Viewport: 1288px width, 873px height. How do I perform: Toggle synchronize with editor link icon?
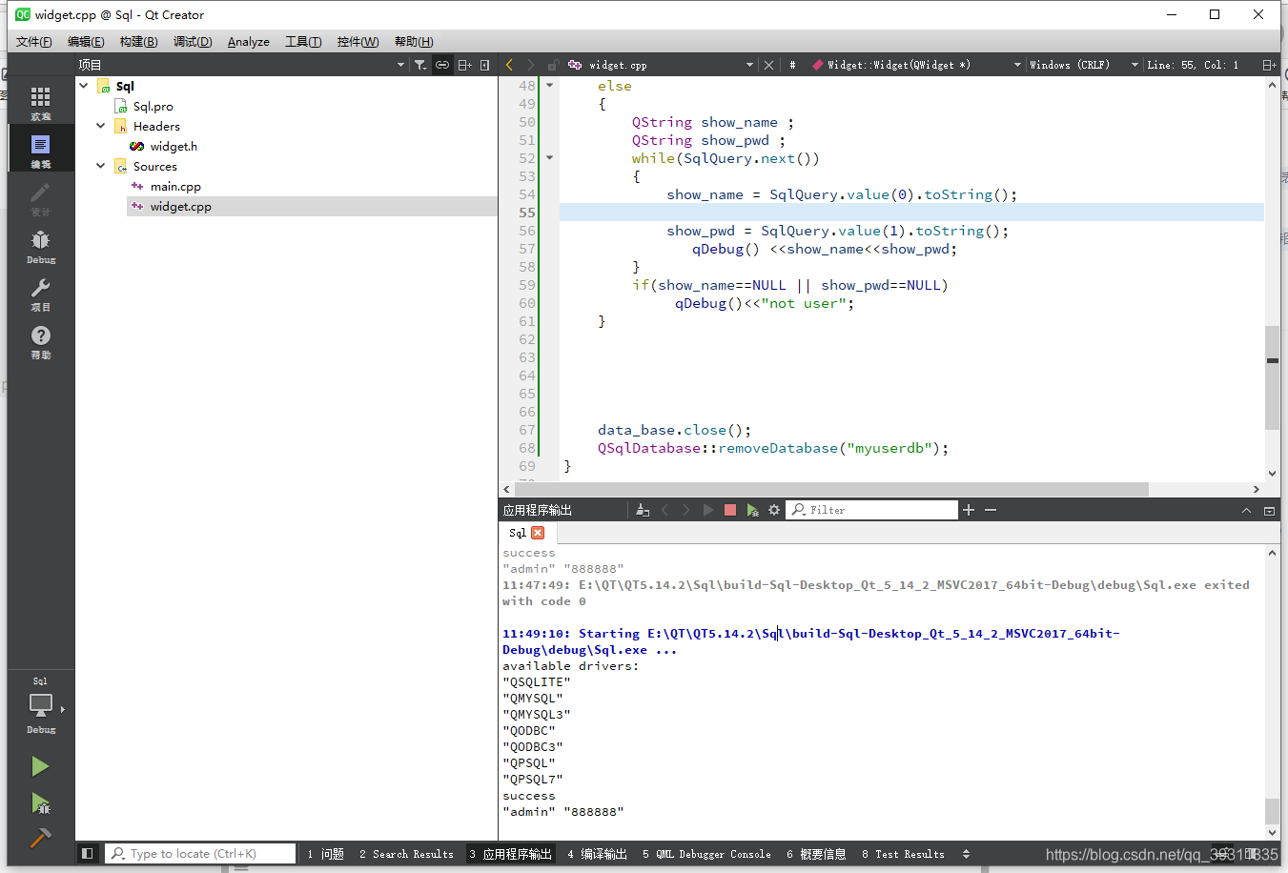coord(442,65)
